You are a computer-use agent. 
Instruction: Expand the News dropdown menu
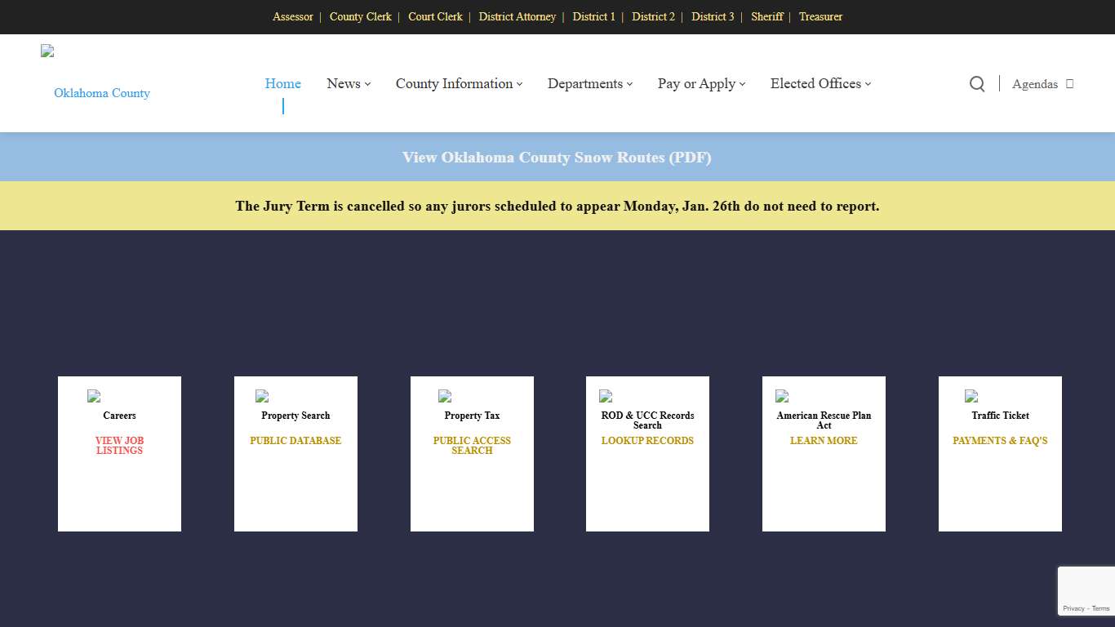click(349, 83)
